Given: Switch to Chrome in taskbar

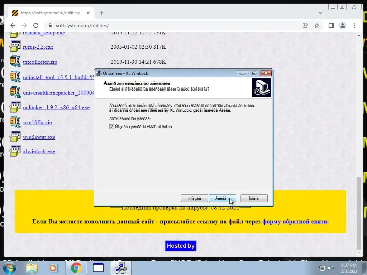Looking at the screenshot, I should (76, 268).
